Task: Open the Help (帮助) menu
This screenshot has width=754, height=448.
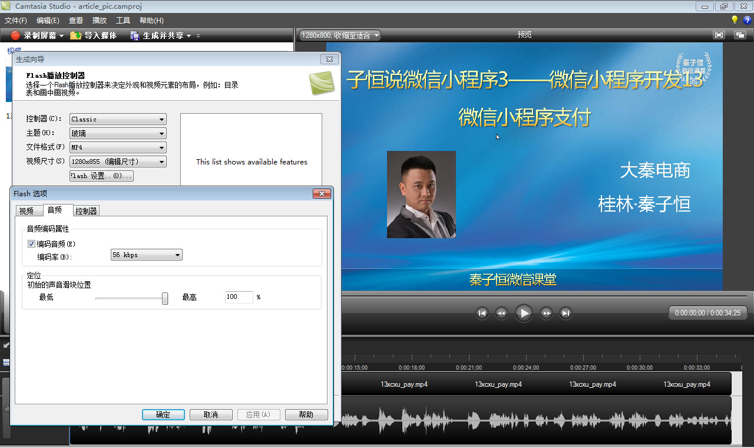Action: point(151,21)
